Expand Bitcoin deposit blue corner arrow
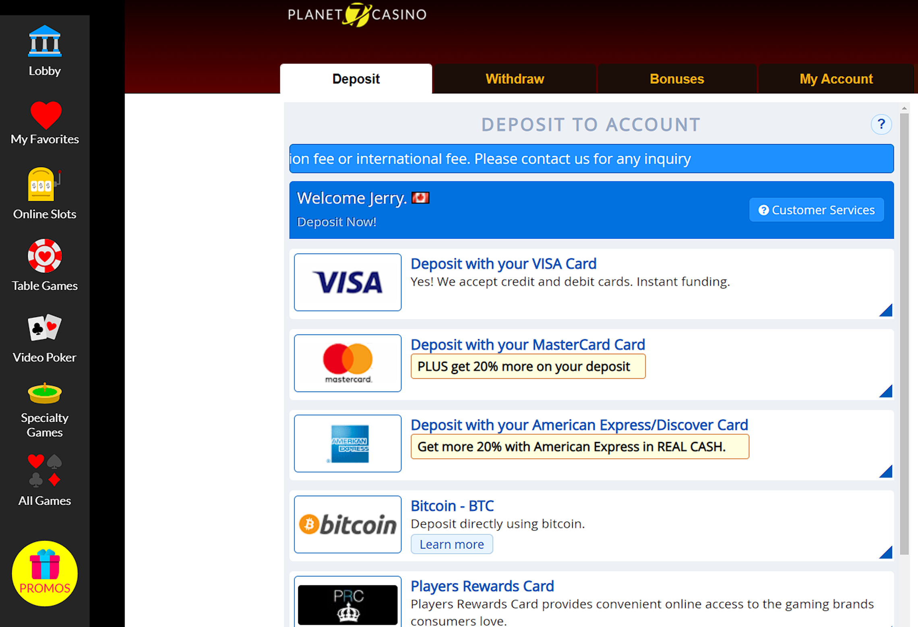 tap(886, 552)
